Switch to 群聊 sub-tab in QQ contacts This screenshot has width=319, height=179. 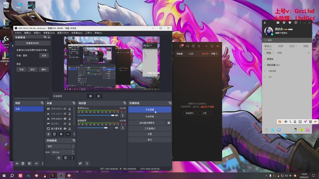coord(280,53)
